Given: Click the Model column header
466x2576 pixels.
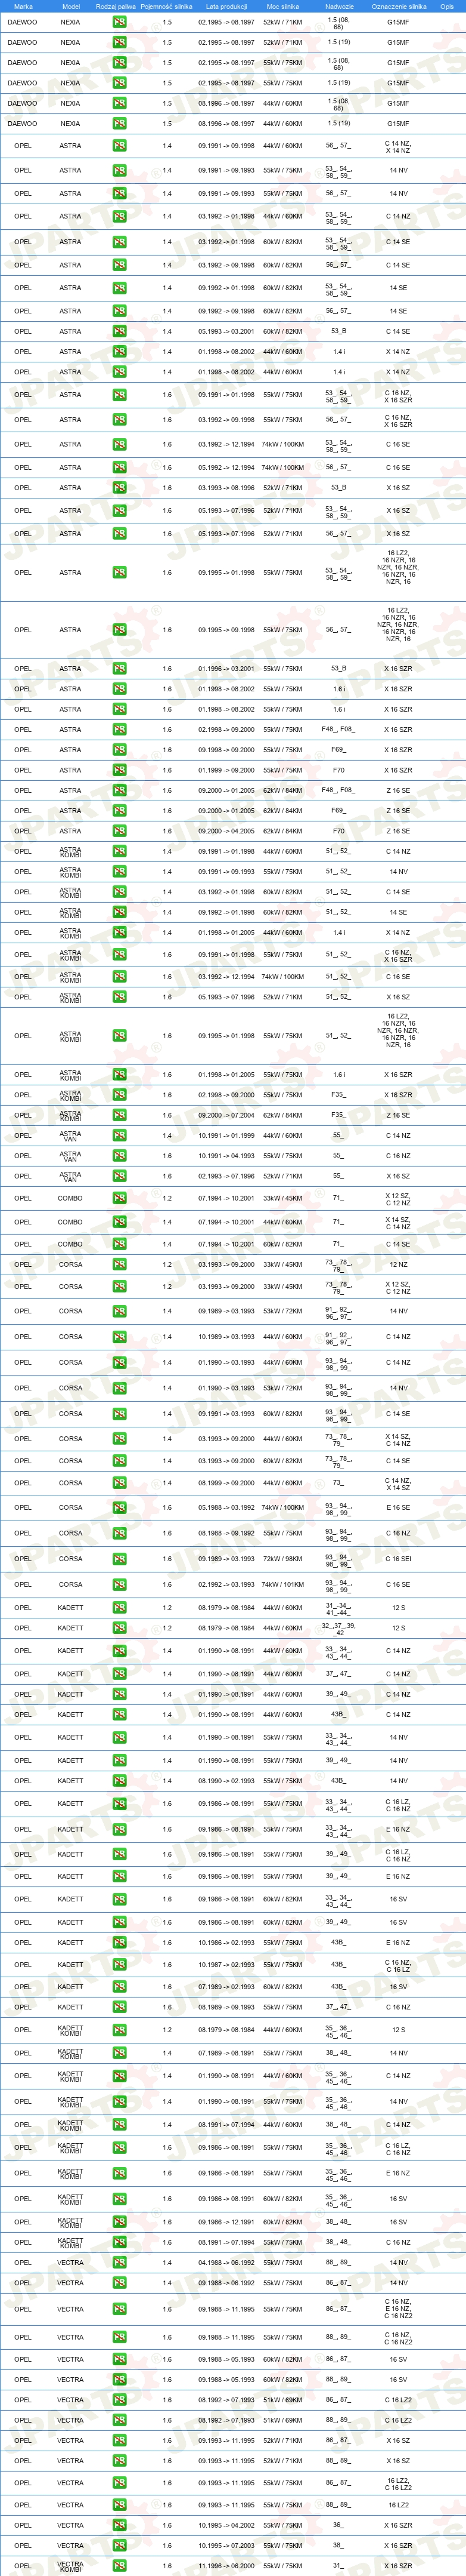Looking at the screenshot, I should (x=71, y=6).
